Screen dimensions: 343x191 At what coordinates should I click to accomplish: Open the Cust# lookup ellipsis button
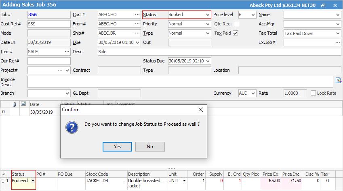(x=137, y=15)
